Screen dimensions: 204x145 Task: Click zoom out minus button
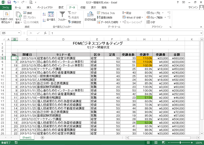coord(169,142)
